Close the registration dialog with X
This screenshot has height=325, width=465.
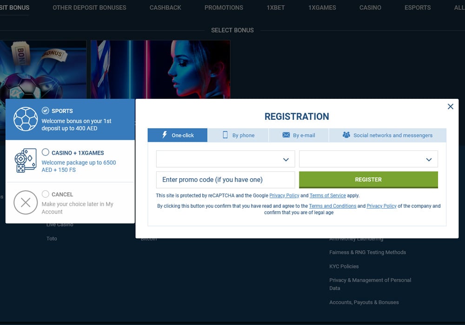[450, 107]
